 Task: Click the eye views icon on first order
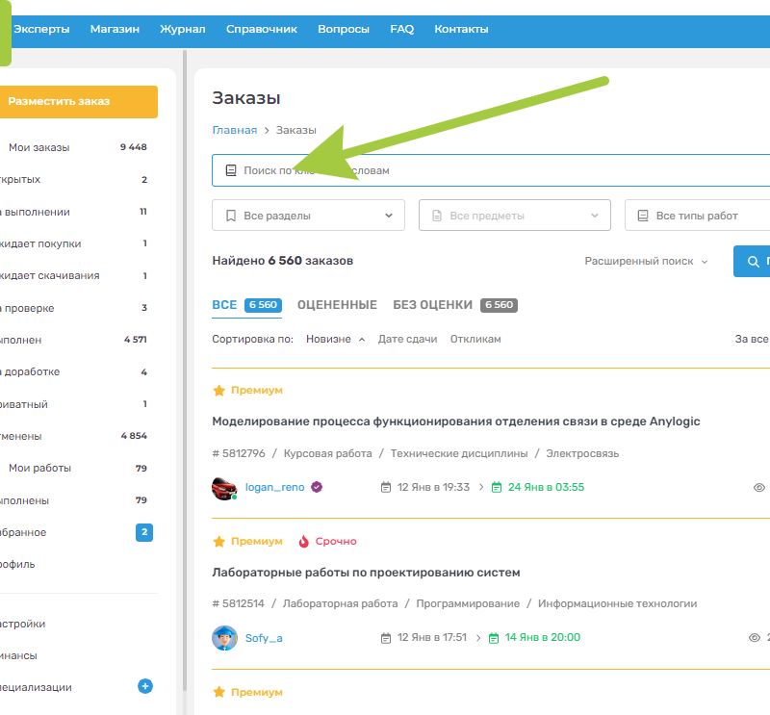click(x=758, y=487)
